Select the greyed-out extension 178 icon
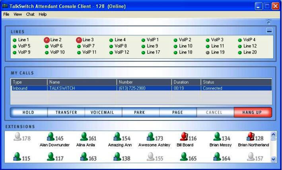The width and height of the screenshot is (282, 170). point(17,137)
